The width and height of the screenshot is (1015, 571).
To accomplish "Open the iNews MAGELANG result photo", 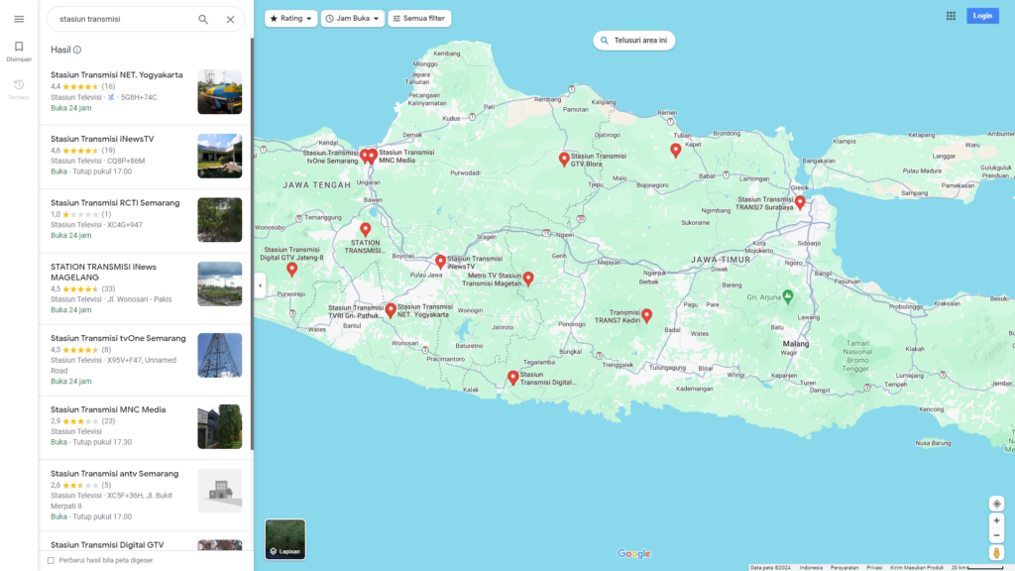I will coord(219,285).
